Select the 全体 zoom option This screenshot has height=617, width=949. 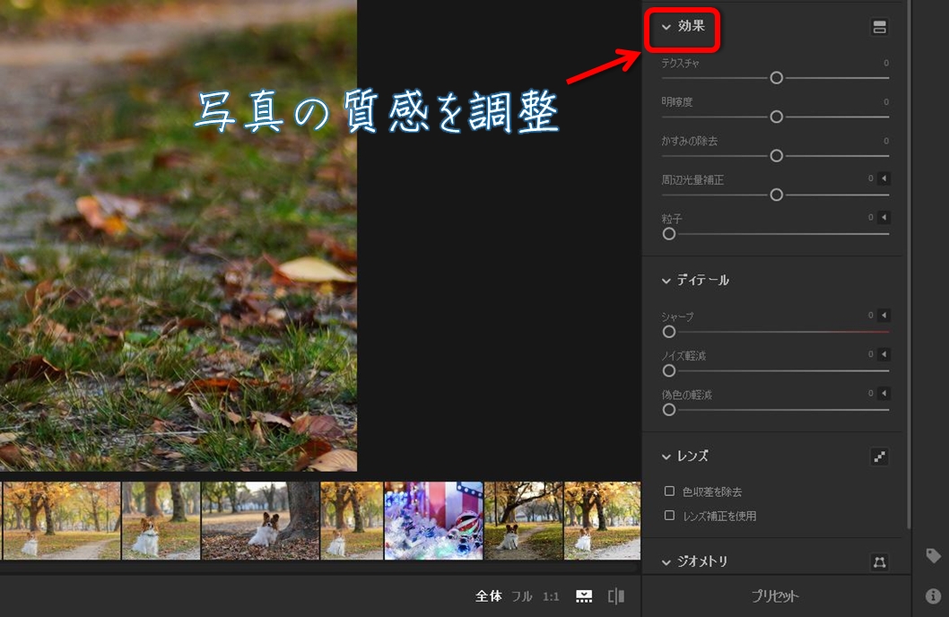[x=488, y=596]
